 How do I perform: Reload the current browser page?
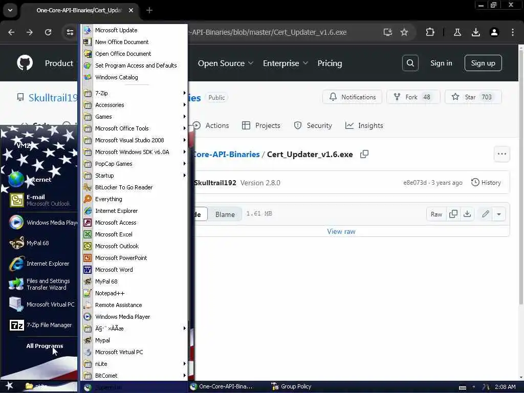[x=48, y=32]
